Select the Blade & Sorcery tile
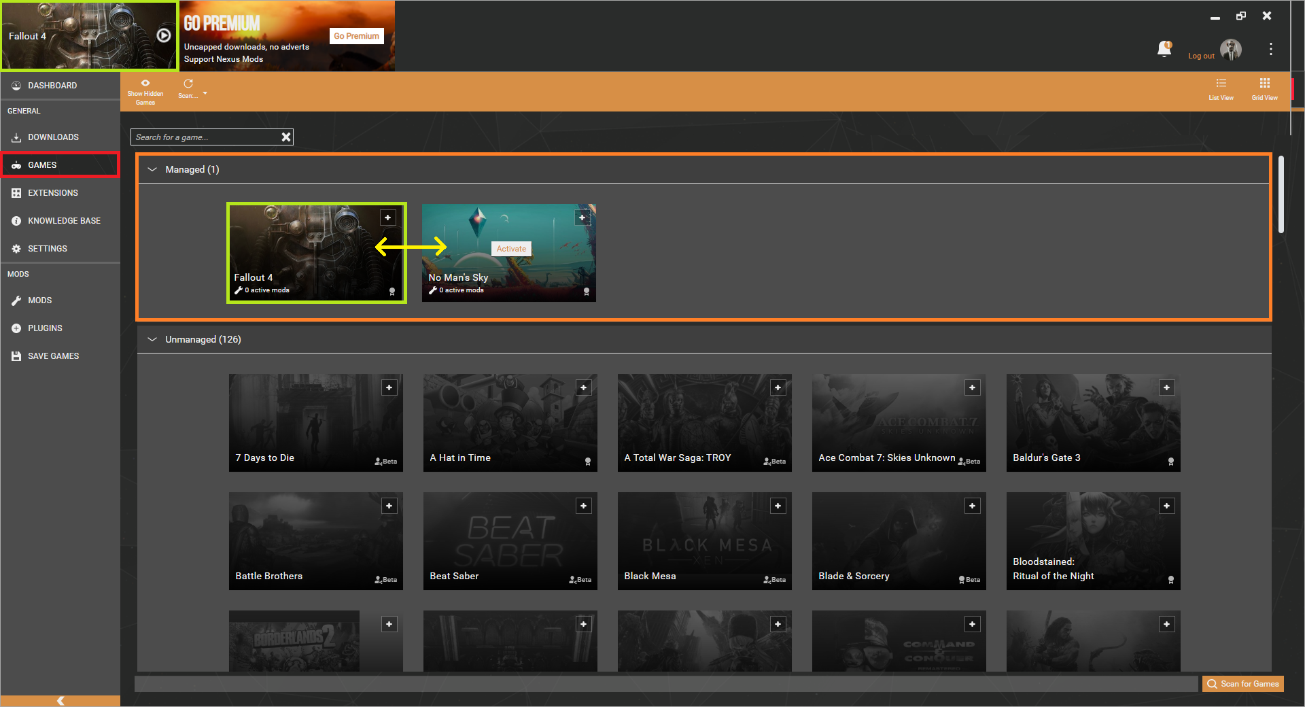 click(899, 541)
